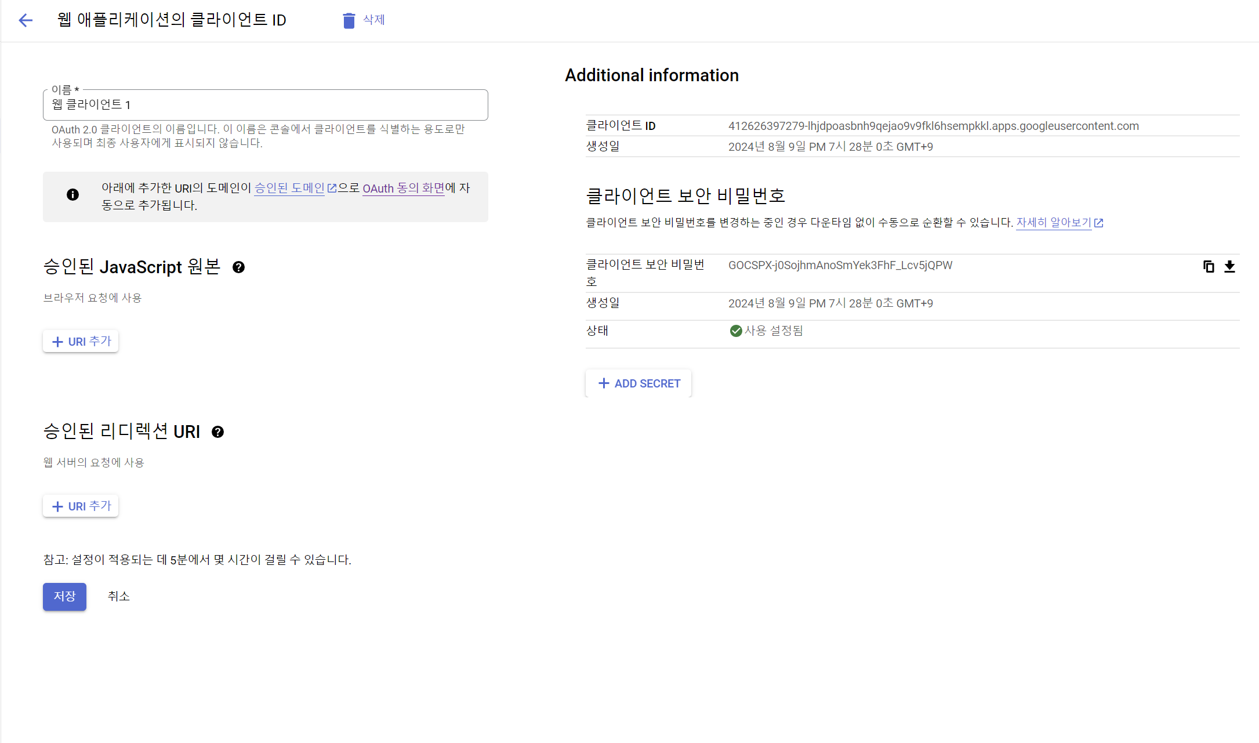Image resolution: width=1259 pixels, height=743 pixels.
Task: Click the client ID value text
Action: (x=933, y=126)
